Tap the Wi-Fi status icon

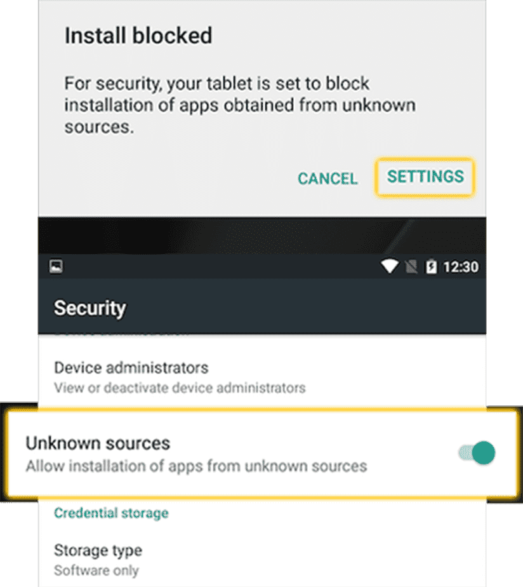click(x=390, y=266)
